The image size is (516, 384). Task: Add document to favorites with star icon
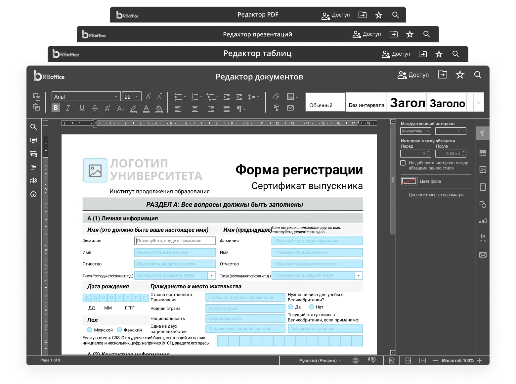coord(460,75)
